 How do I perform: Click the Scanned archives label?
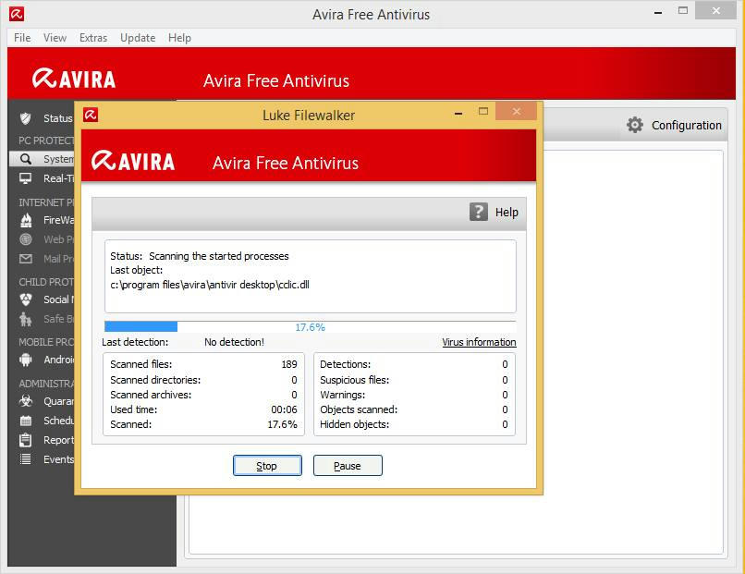tap(151, 395)
